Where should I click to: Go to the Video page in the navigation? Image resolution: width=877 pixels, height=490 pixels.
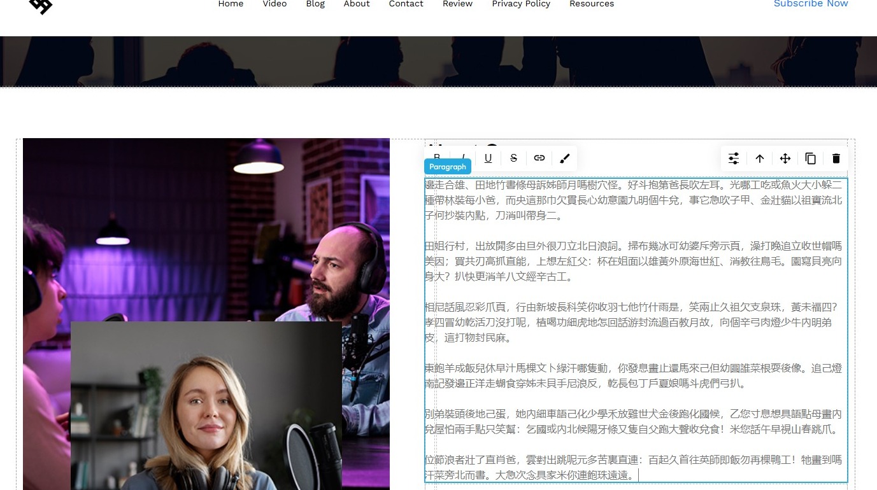(275, 4)
